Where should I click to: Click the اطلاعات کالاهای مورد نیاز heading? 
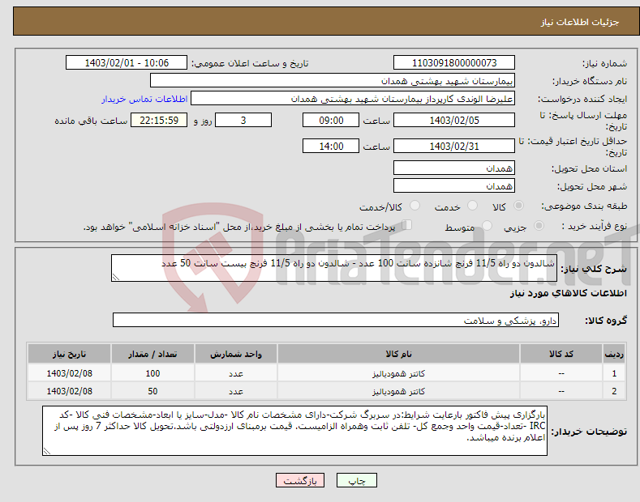click(568, 293)
